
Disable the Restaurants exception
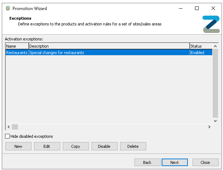104,146
